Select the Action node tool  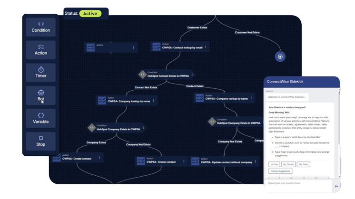coord(41,50)
